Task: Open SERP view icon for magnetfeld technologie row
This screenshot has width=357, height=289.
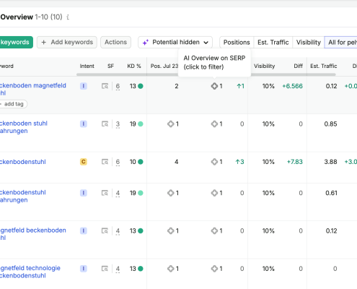Action: pyautogui.click(x=105, y=269)
